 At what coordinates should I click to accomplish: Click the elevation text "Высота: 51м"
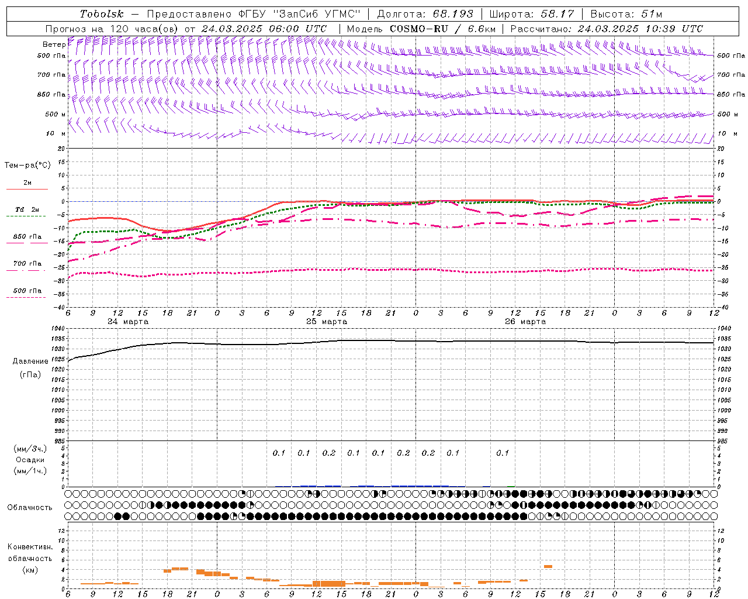(x=626, y=14)
